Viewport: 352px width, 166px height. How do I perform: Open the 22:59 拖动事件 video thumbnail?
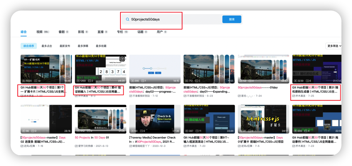click(317, 119)
